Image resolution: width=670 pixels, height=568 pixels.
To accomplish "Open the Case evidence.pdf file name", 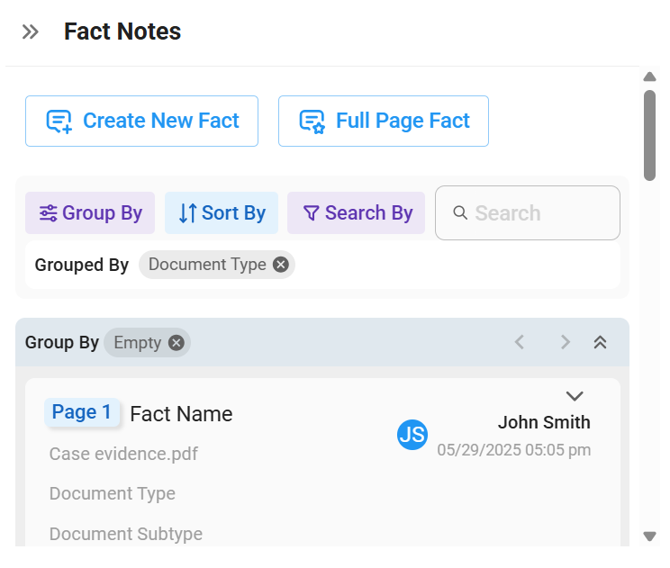I will (123, 454).
